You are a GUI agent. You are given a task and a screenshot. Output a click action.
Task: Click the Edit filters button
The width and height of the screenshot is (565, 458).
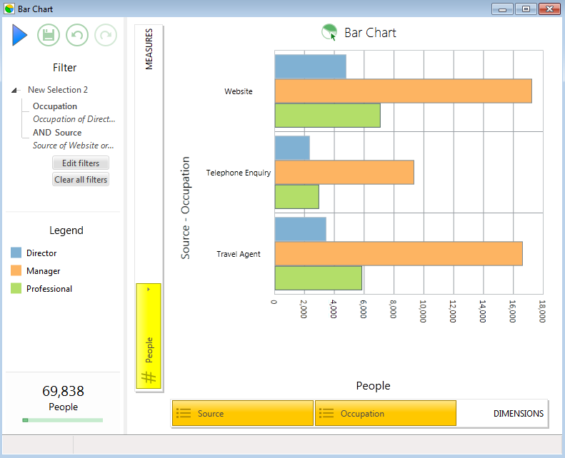click(x=81, y=163)
